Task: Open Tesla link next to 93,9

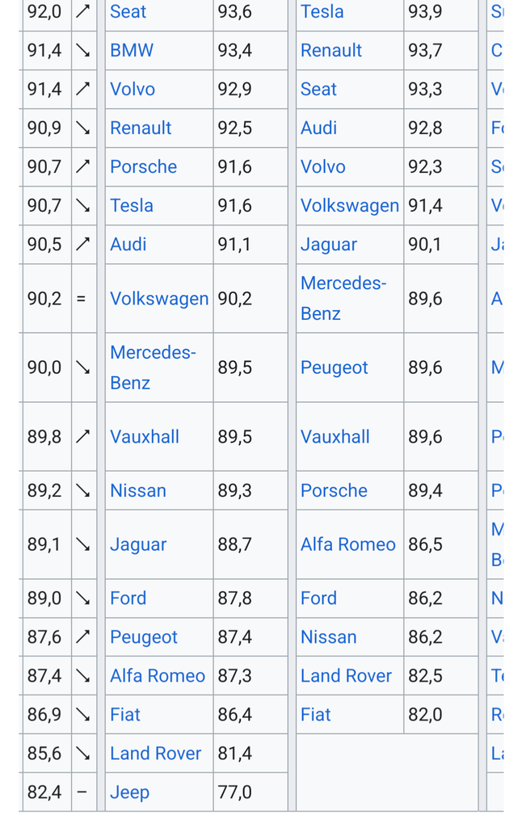Action: 322,11
